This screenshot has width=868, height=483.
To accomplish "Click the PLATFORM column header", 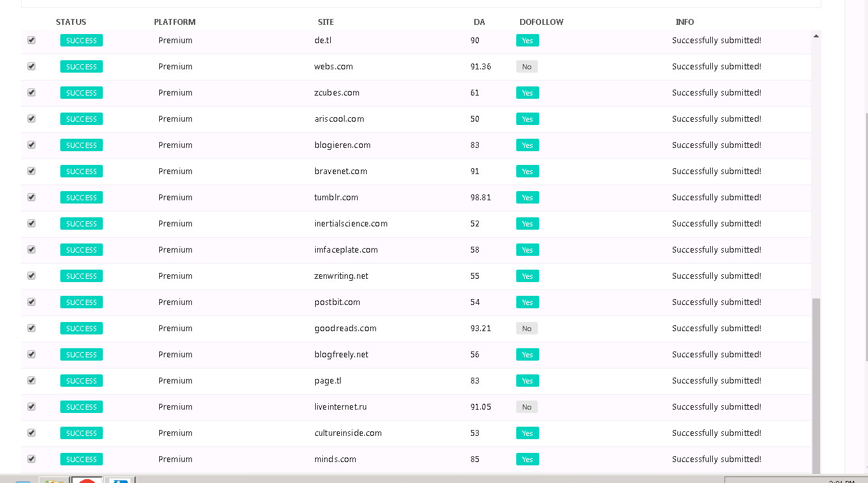I will [x=174, y=22].
